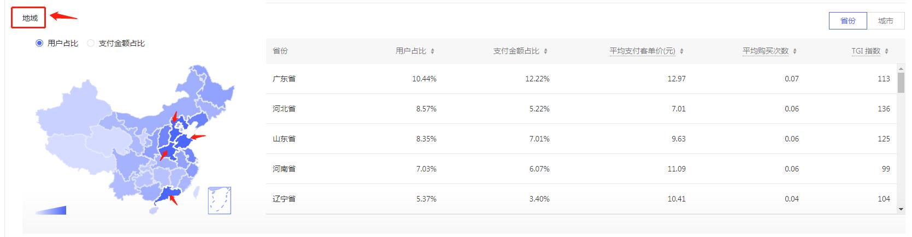
Task: Select the 支付金额占比 radio button
Action: coord(91,43)
